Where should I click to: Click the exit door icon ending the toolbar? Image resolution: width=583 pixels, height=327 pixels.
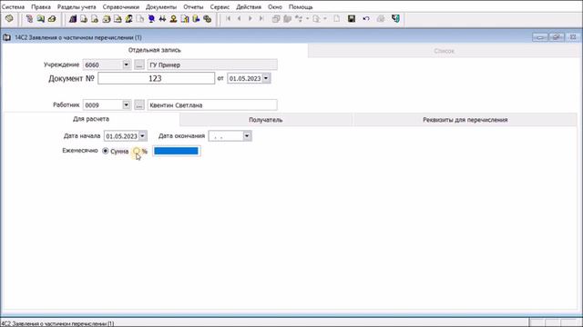coord(395,18)
